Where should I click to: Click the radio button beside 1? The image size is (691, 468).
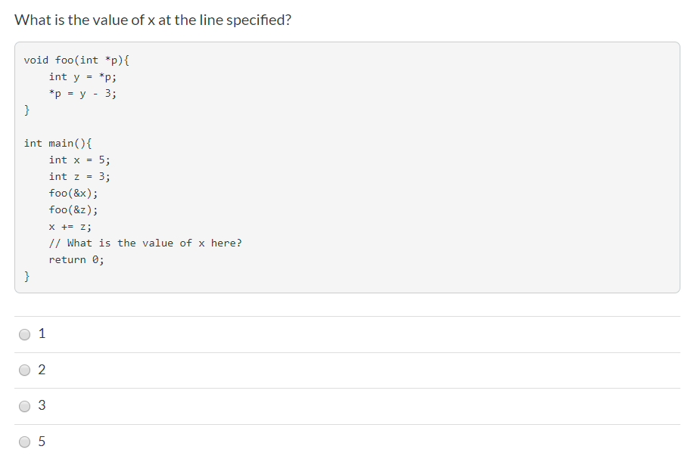coord(25,333)
